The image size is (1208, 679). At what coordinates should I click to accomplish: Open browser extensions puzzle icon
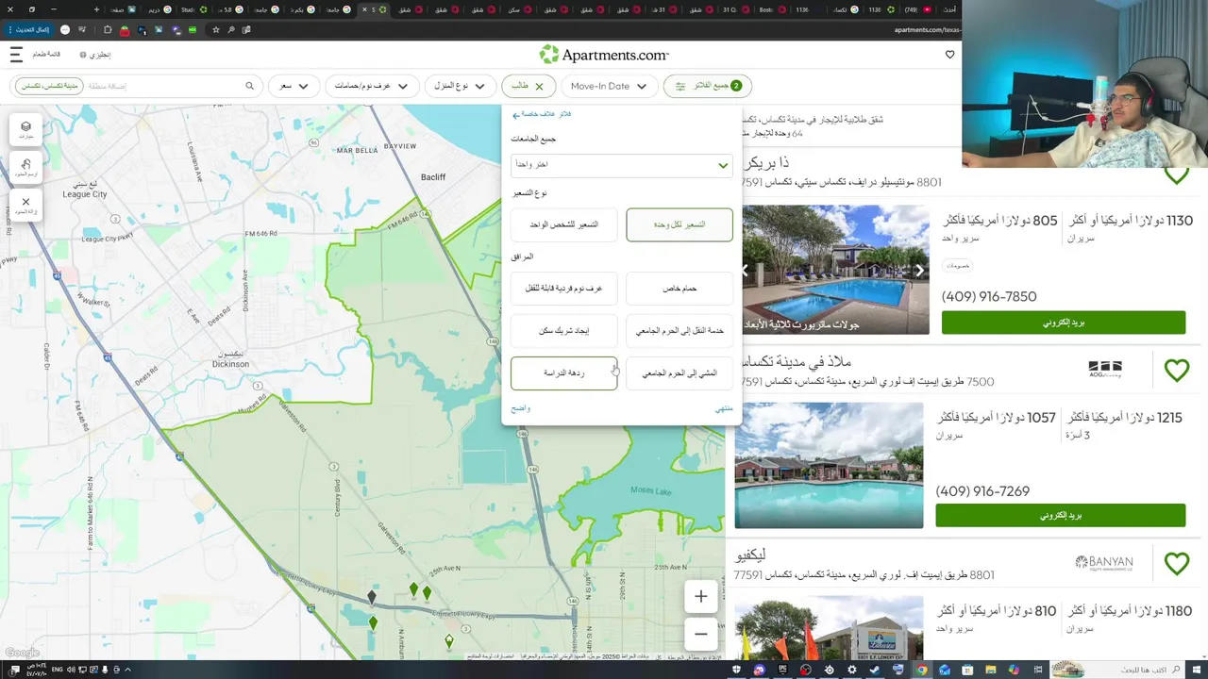[107, 29]
